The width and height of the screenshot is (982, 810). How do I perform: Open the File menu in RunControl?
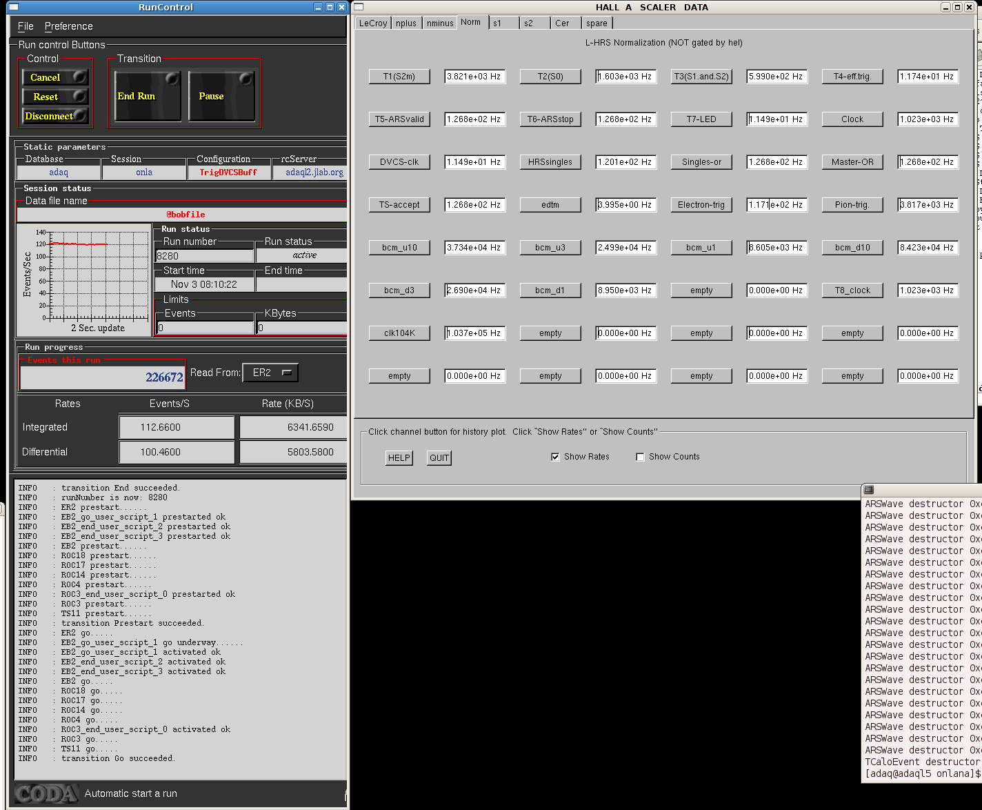26,26
